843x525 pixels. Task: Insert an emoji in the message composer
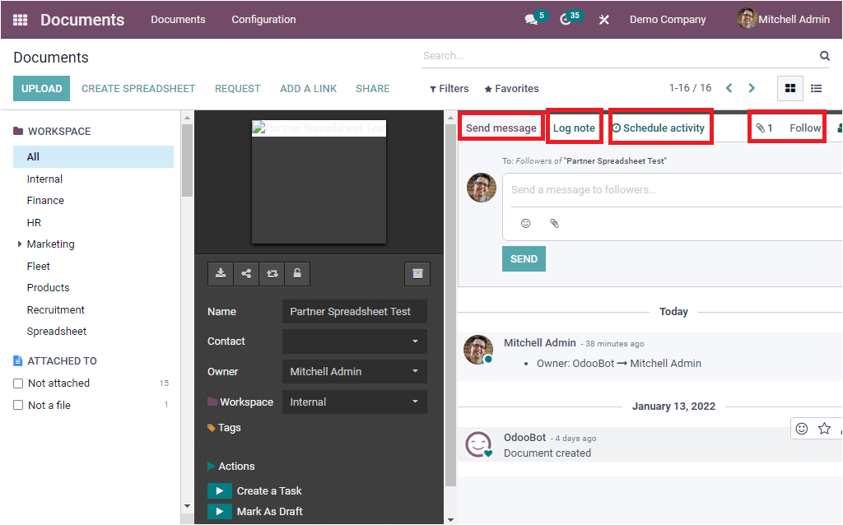click(526, 223)
